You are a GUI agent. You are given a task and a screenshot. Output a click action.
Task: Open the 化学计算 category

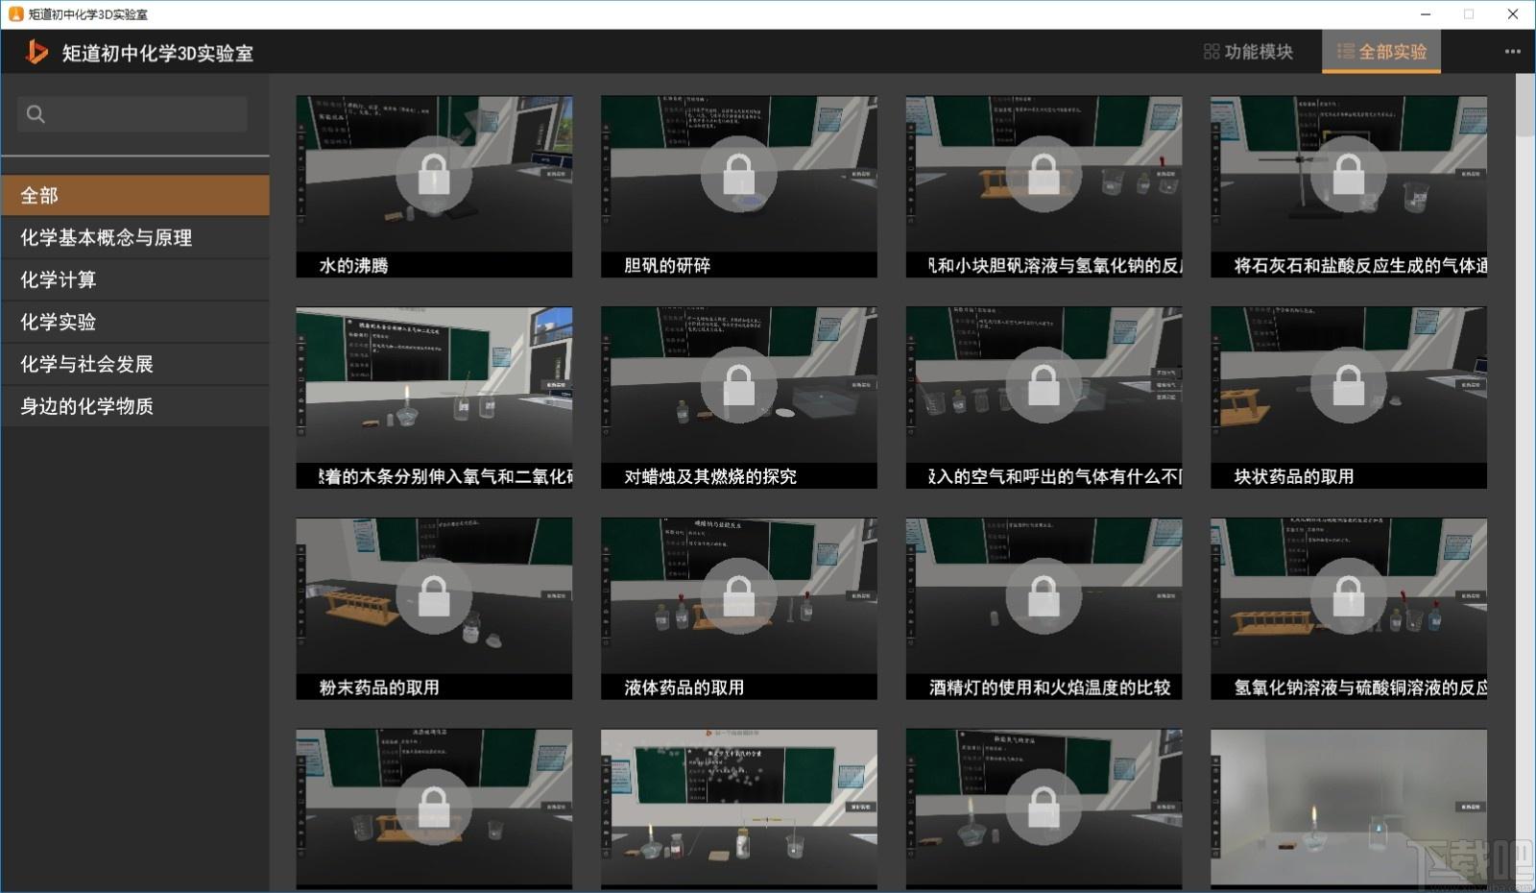(135, 279)
